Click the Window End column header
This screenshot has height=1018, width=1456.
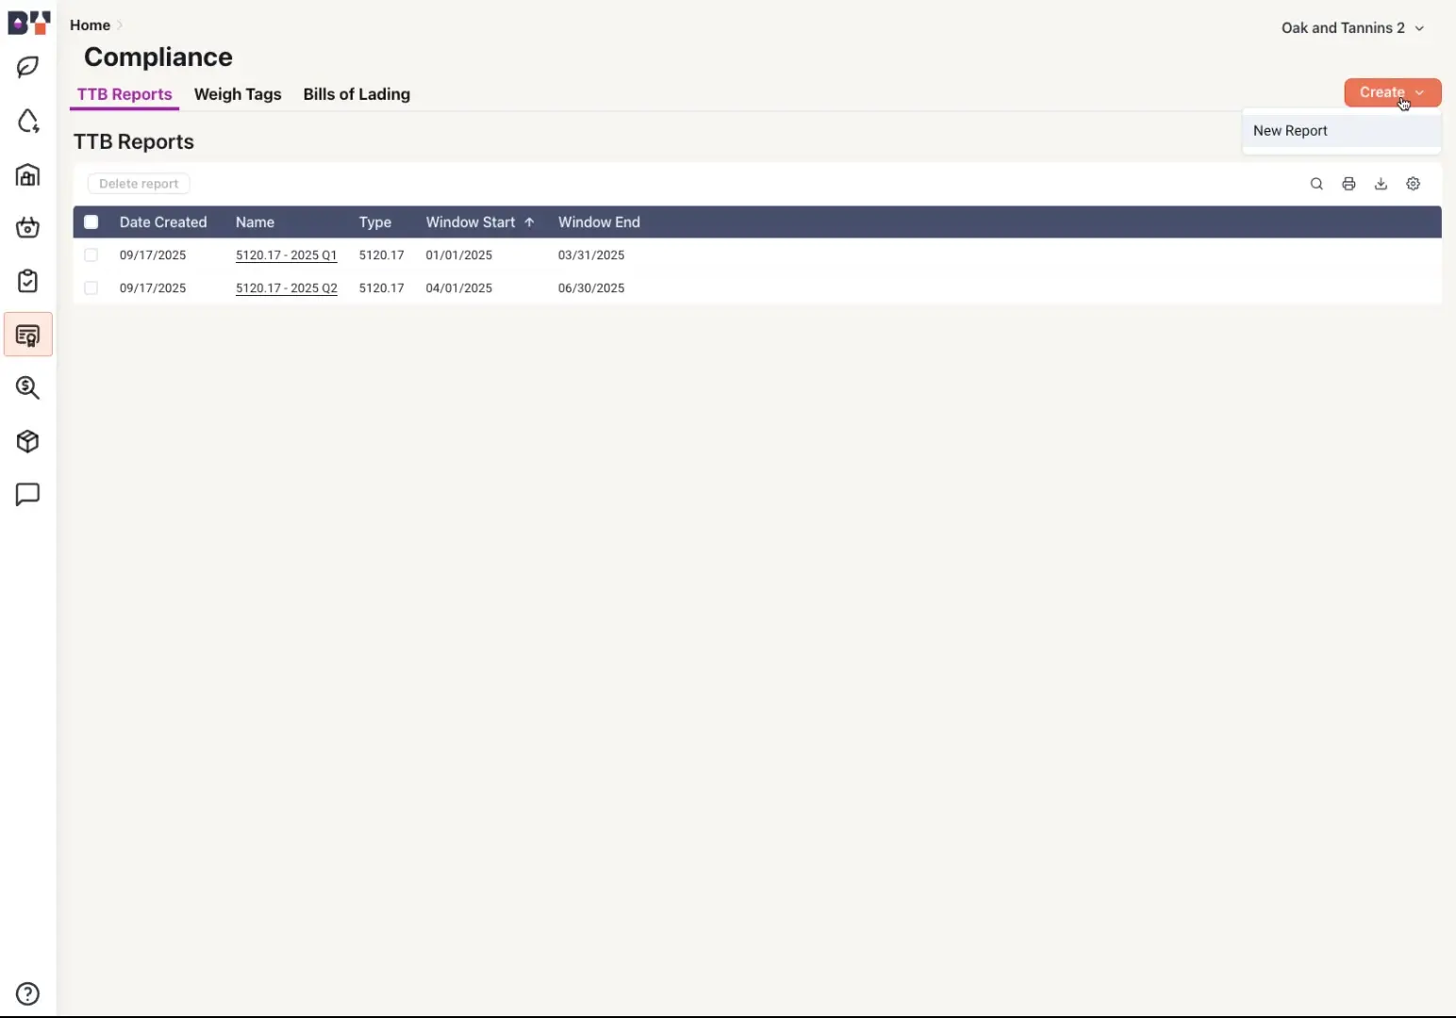click(x=599, y=222)
